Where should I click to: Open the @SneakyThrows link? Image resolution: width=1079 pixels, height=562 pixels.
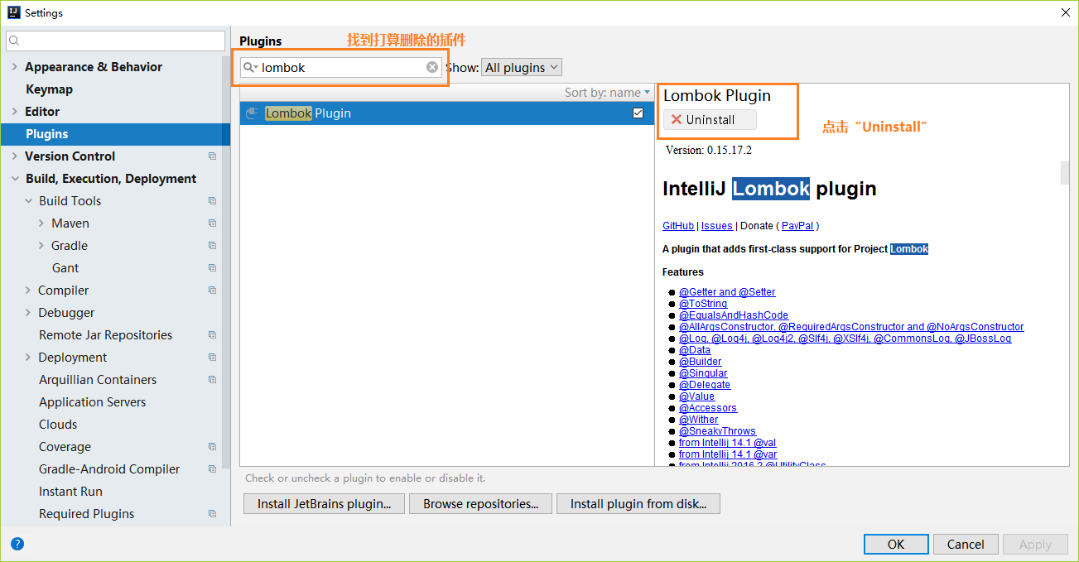(717, 431)
